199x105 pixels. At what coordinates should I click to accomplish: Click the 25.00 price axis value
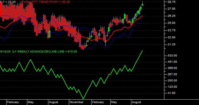[x=172, y=23]
